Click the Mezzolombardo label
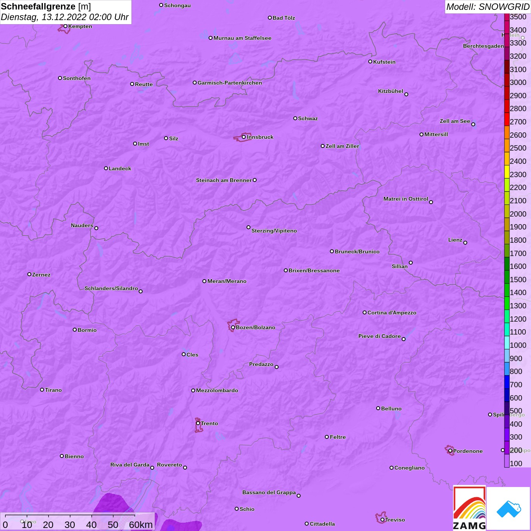 (217, 390)
